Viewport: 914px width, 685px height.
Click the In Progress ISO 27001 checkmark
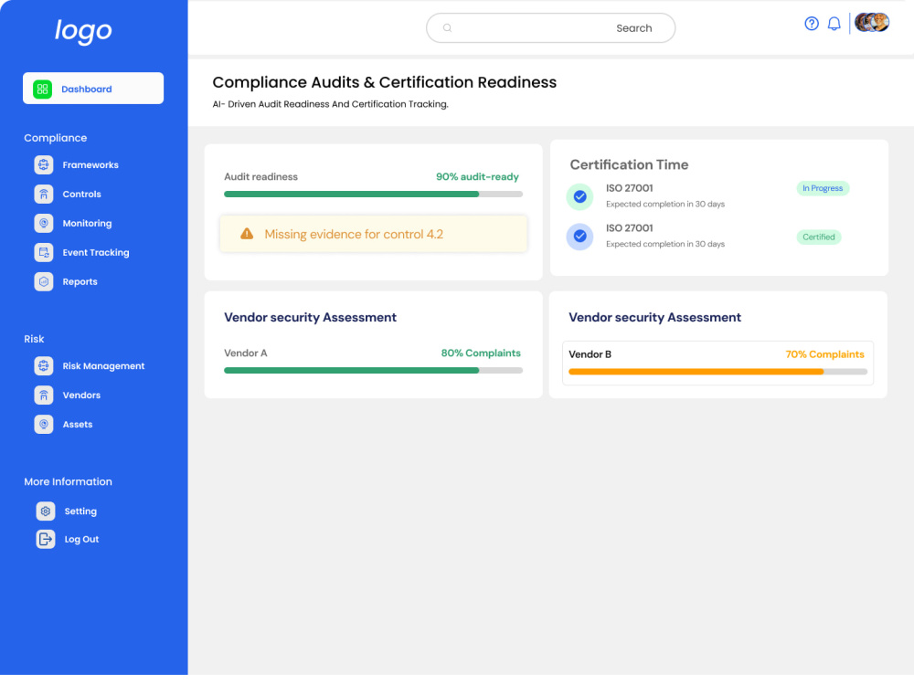tap(579, 196)
